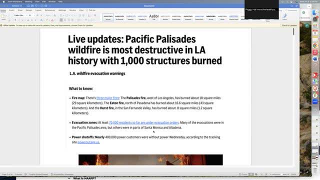
Task: Click the bullet list icon
Action: (x=61, y=15)
